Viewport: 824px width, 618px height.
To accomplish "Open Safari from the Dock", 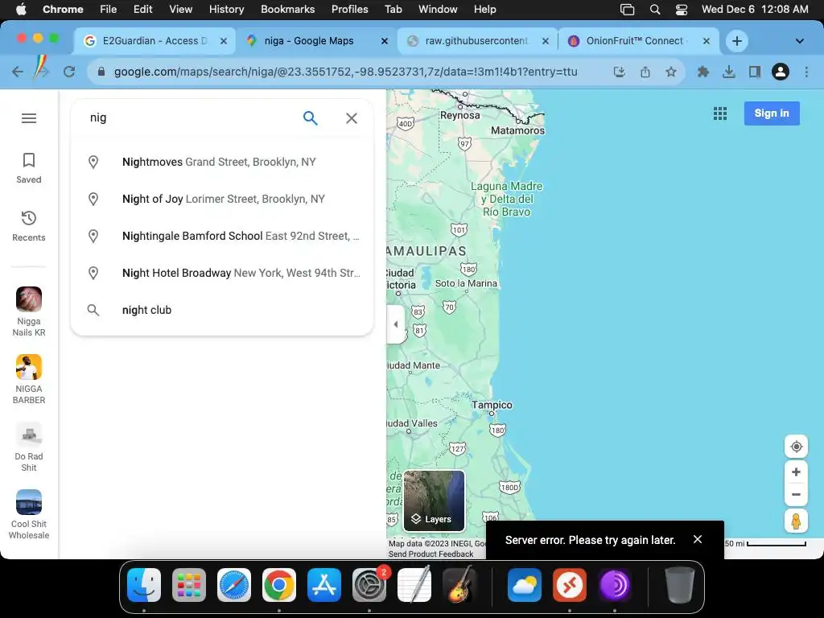I will point(234,585).
